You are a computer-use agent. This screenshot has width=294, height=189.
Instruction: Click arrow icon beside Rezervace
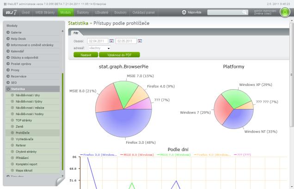coord(8,76)
